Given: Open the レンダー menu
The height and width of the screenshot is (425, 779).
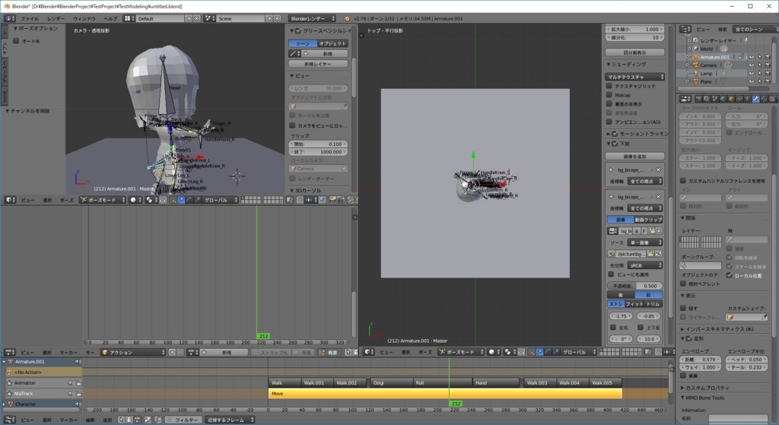Looking at the screenshot, I should click(56, 18).
